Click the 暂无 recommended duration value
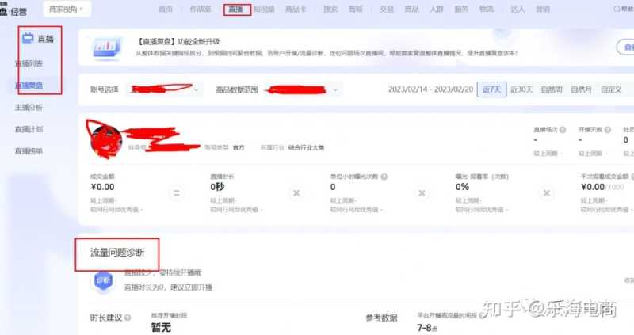The image size is (634, 335). coord(161,327)
